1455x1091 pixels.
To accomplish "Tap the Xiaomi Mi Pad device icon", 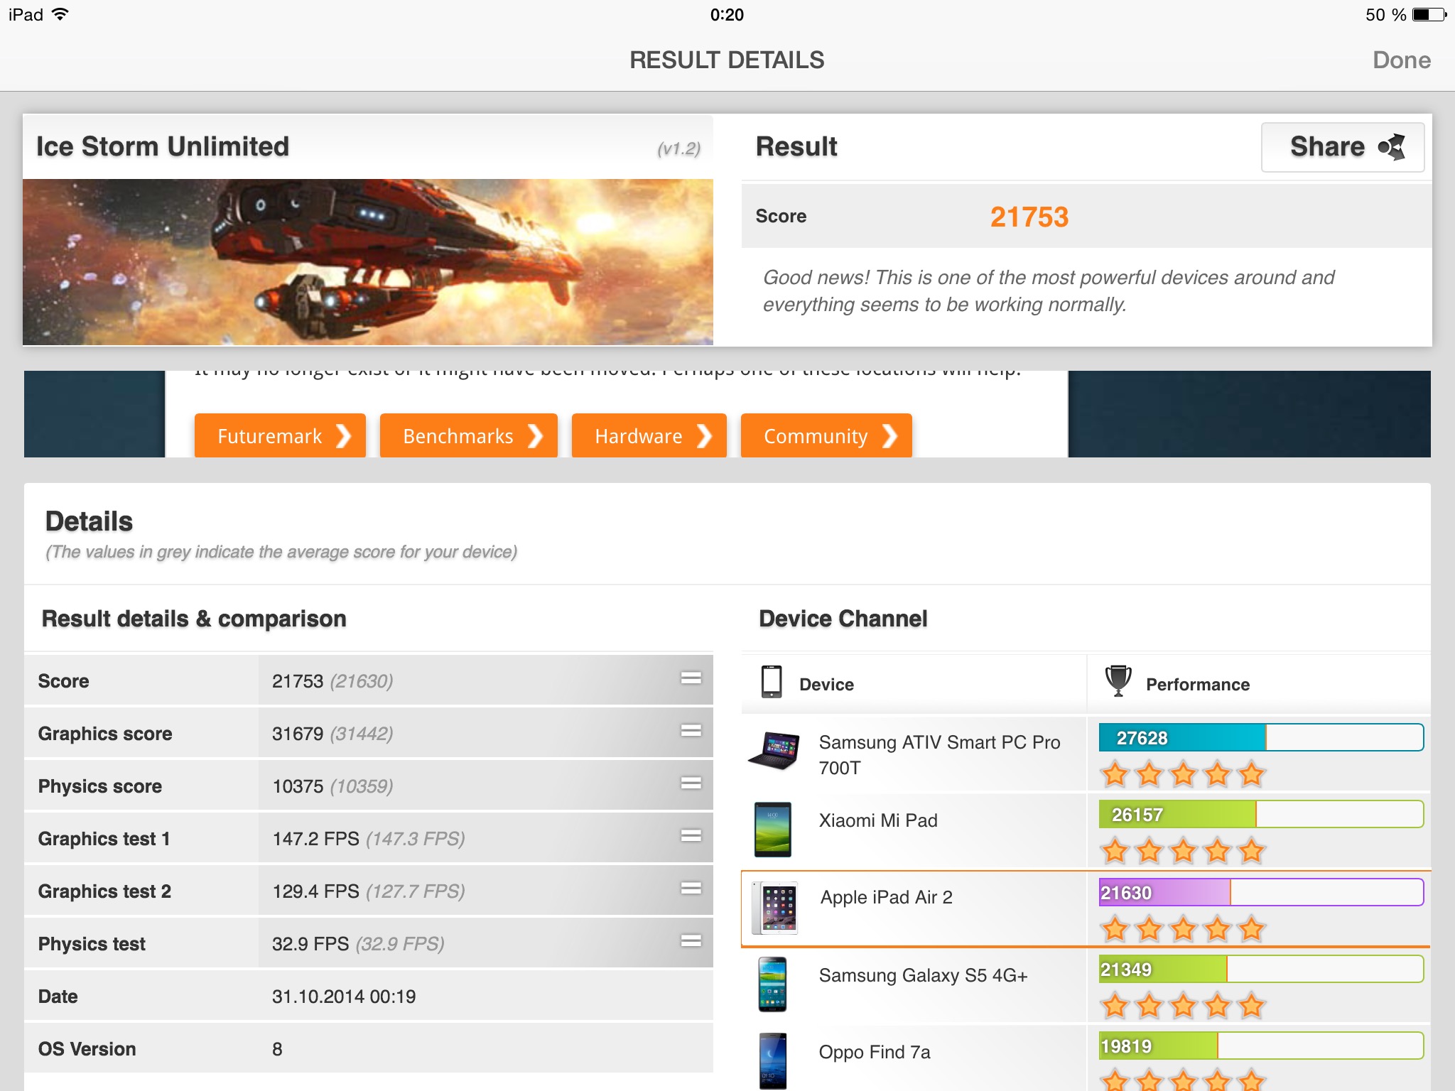I will tap(772, 829).
